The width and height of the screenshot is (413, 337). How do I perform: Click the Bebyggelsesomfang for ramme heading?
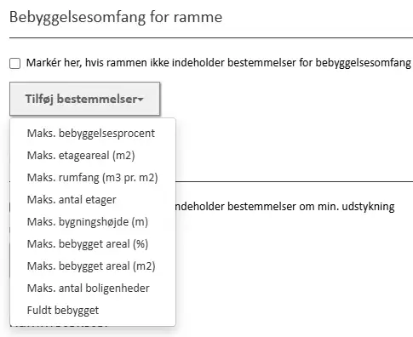point(116,17)
